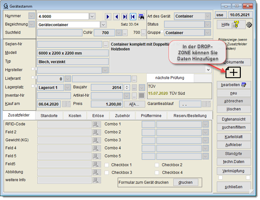Expand the Art des Gerät dropdown
The height and width of the screenshot is (200, 260).
208,16
